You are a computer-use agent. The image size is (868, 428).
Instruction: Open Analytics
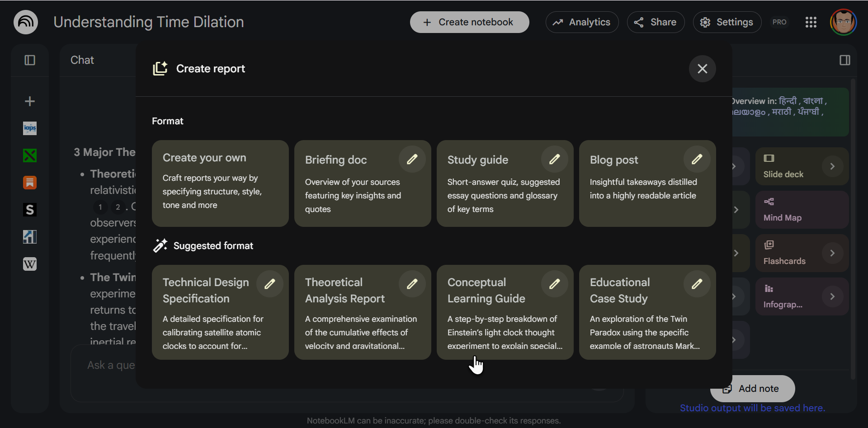coord(582,22)
